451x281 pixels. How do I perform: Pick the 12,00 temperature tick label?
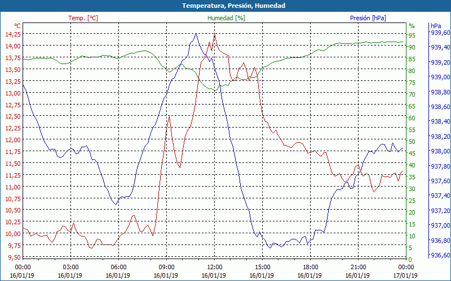(x=13, y=139)
